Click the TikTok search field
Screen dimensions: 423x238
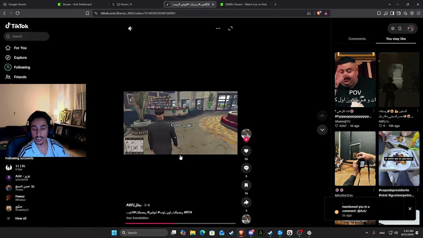coord(26,36)
